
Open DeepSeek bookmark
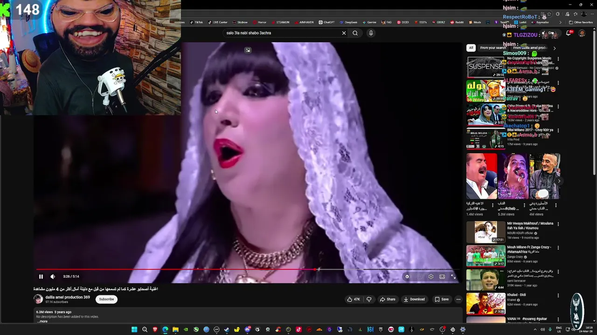pyautogui.click(x=348, y=22)
